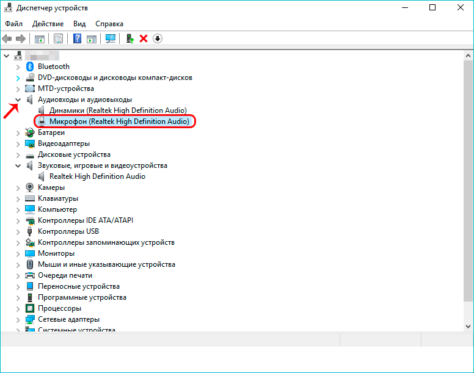The width and height of the screenshot is (474, 373).
Task: Click the vertical scrollbar thumb
Action: click(468, 181)
